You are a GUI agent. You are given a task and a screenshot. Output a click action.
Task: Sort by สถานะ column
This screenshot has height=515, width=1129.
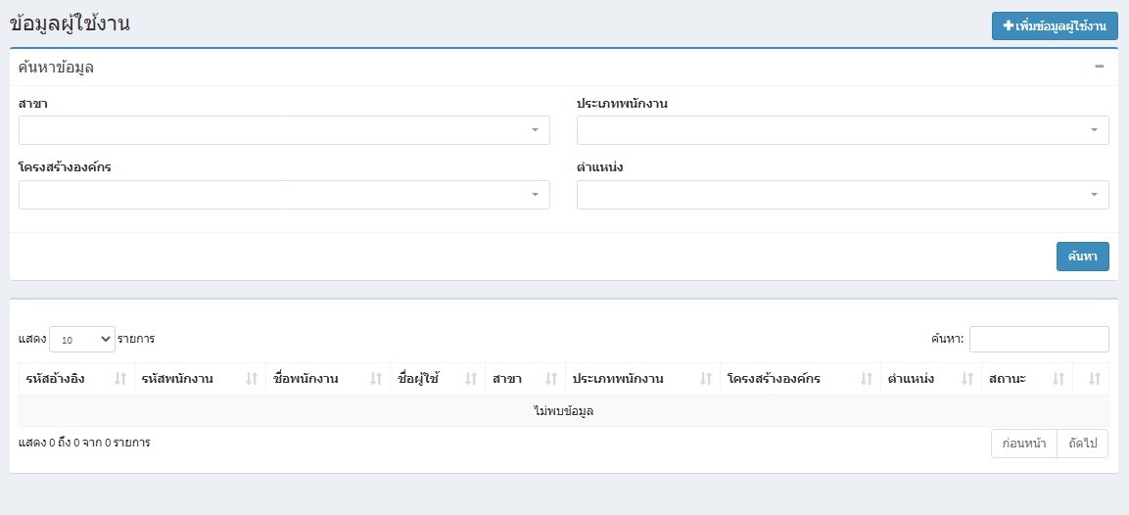click(1027, 379)
